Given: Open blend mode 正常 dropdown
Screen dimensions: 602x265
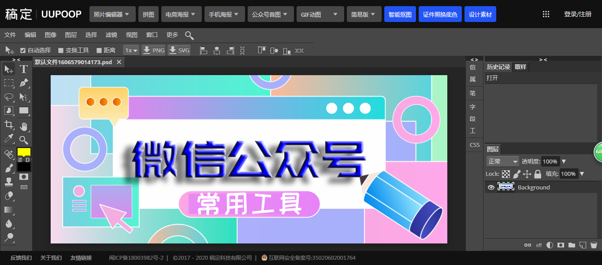Looking at the screenshot, I should coord(503,161).
